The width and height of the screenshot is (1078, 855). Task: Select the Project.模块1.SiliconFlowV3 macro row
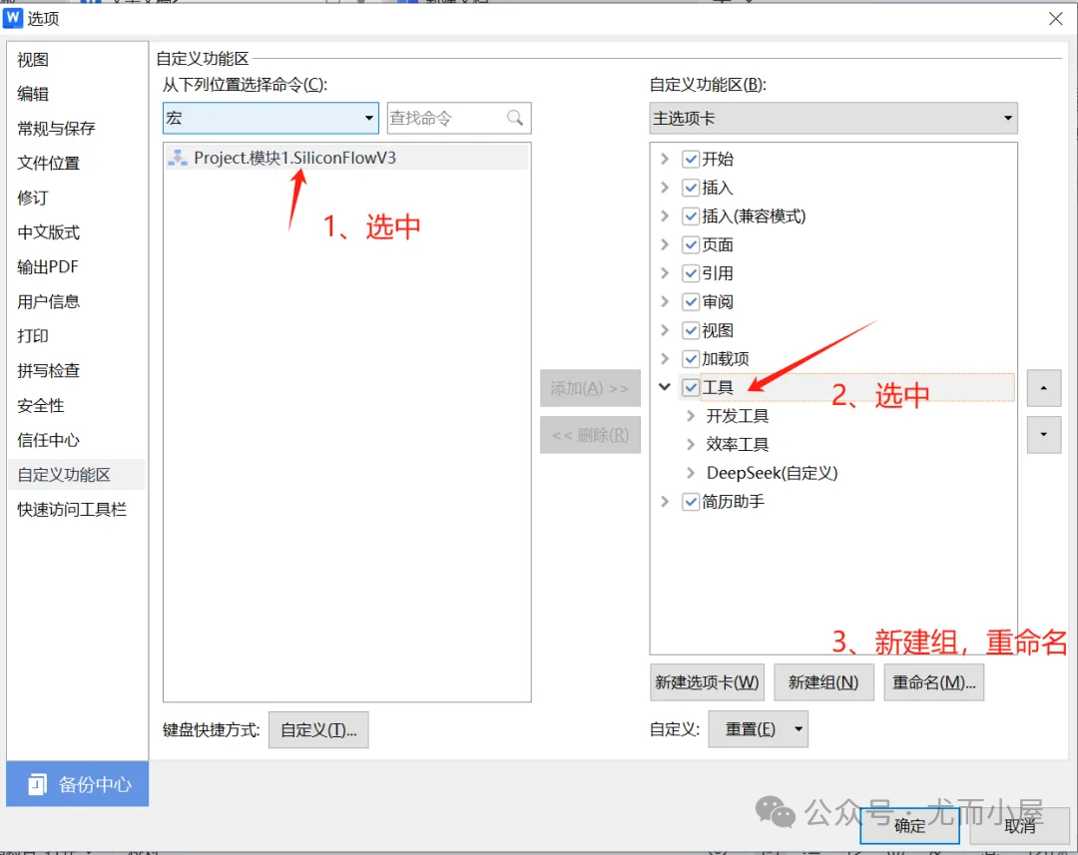347,158
